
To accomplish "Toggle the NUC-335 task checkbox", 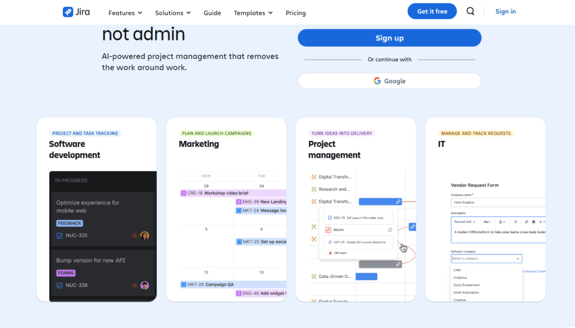I will (x=60, y=236).
